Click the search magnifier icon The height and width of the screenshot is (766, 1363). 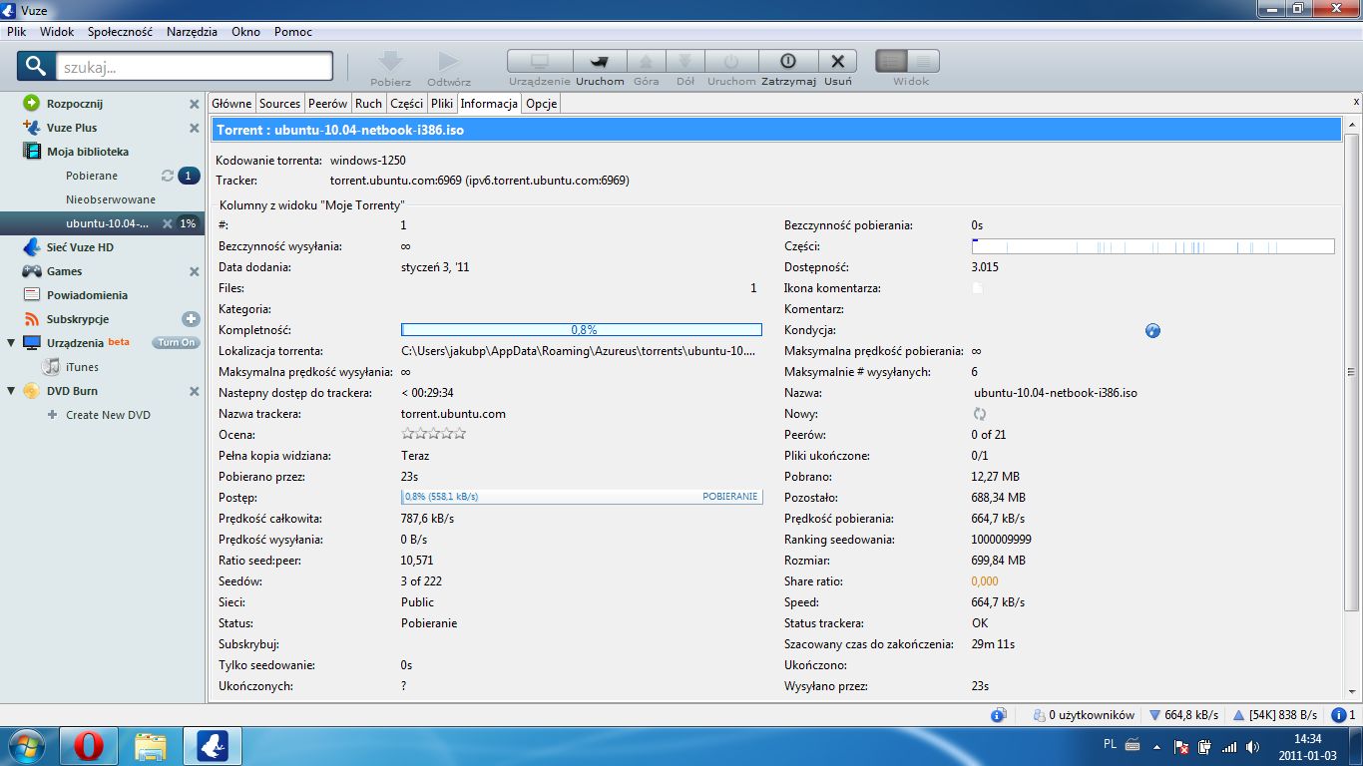(36, 66)
